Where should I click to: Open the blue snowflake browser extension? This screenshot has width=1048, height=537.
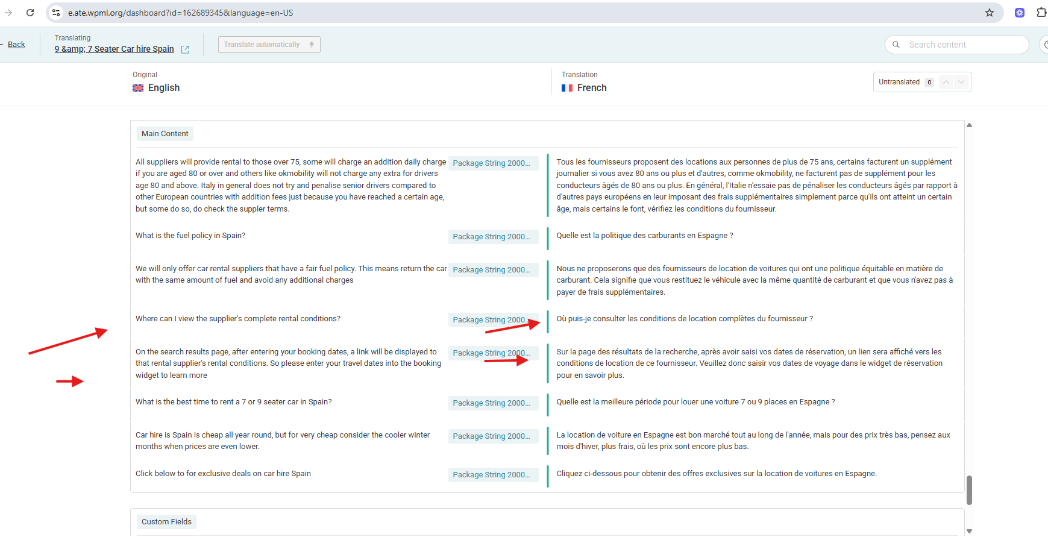tap(1019, 13)
